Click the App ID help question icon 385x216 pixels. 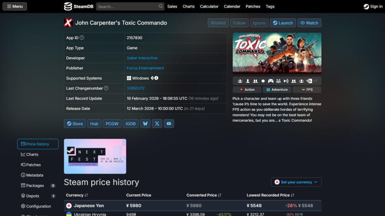82,38
